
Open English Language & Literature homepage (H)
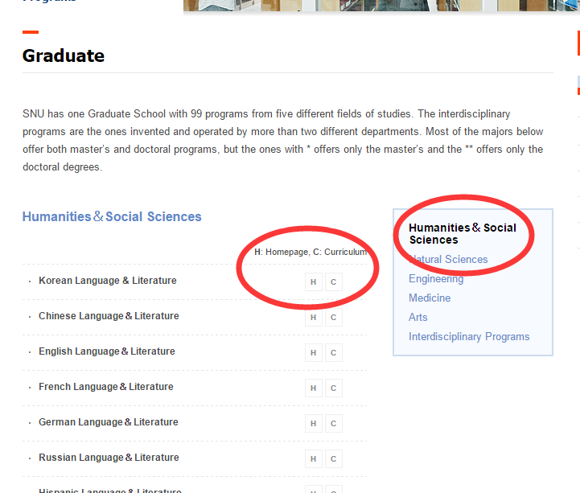coord(313,353)
